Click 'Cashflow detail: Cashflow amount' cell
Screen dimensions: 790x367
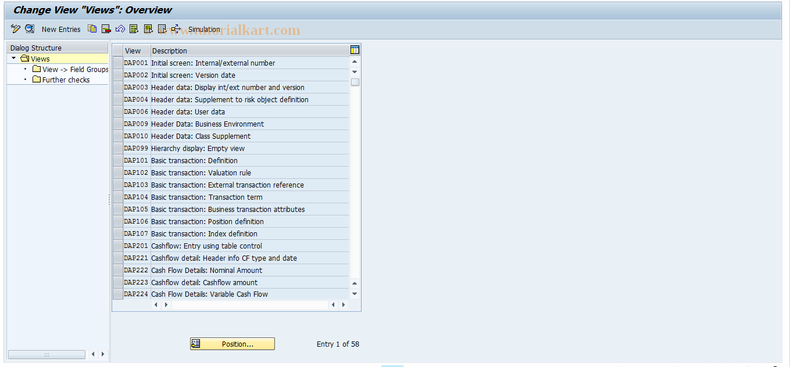(250, 282)
